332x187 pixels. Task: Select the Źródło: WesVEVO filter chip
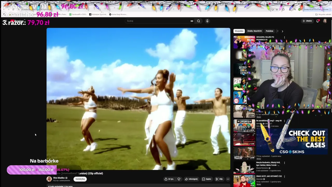point(254,31)
